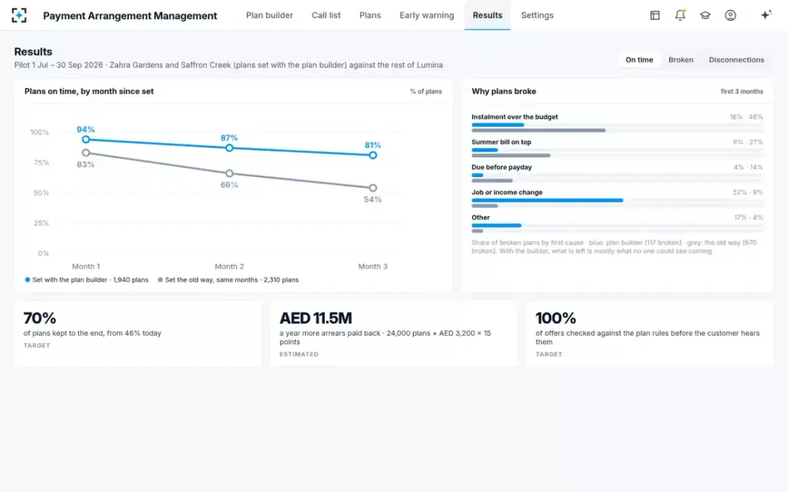
Task: Open the Settings tab
Action: (x=537, y=15)
